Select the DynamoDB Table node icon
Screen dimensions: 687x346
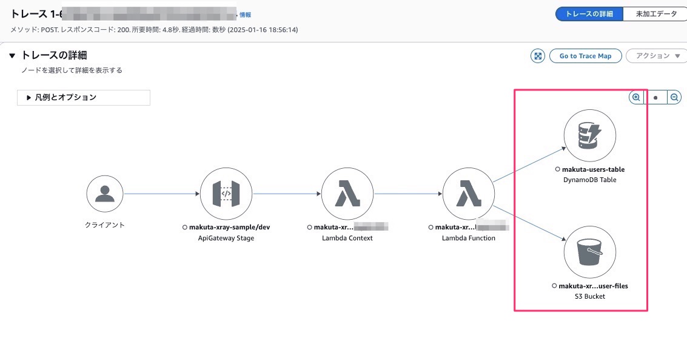[590, 135]
